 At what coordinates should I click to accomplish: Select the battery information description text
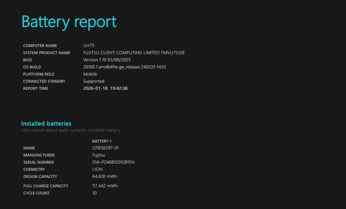(71, 130)
